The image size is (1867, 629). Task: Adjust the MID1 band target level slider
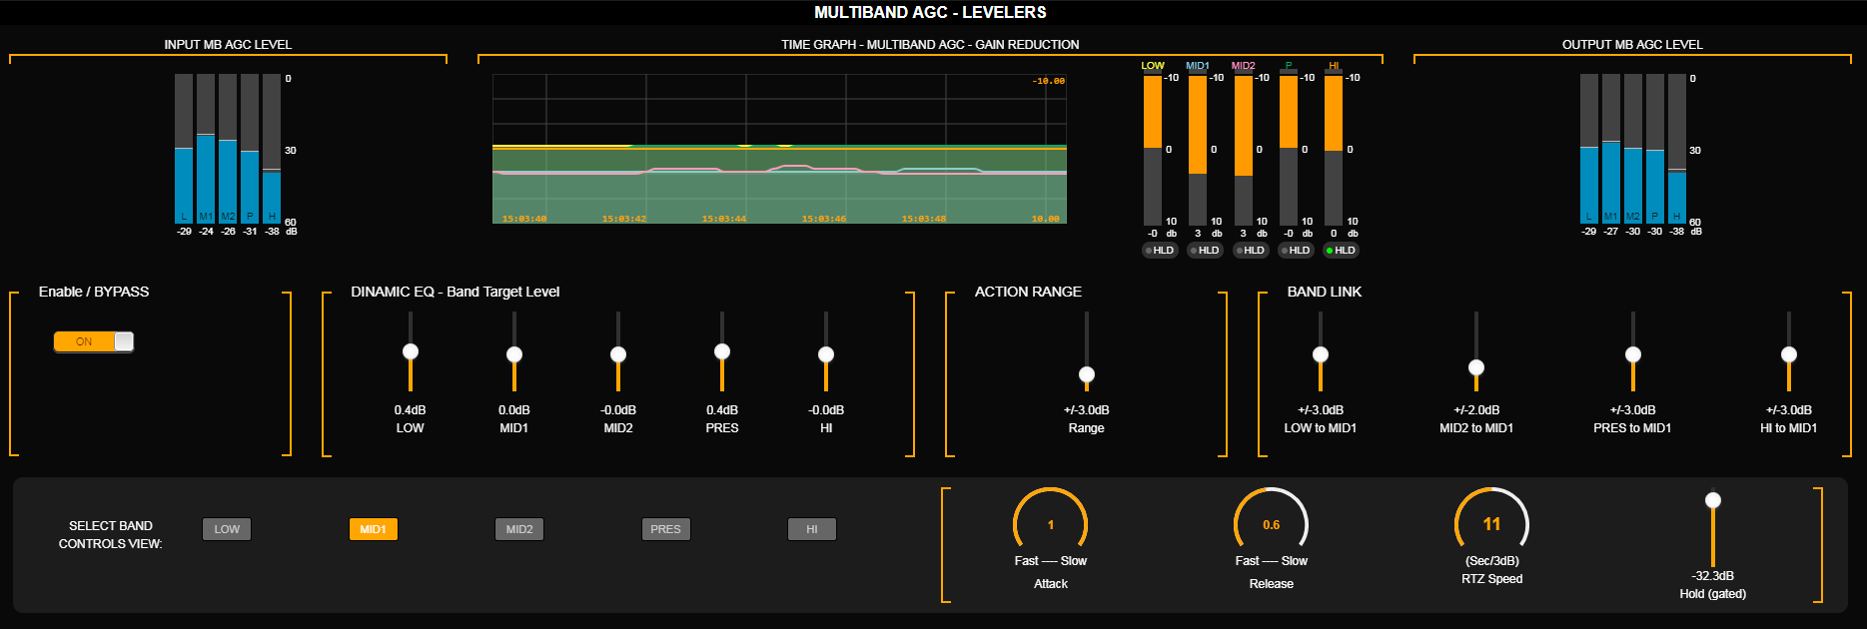514,354
